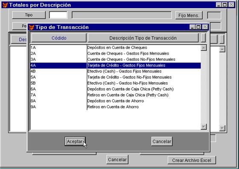Close the Totales por Descripción window
Screen dimensions: 239x169
pos(231,5)
